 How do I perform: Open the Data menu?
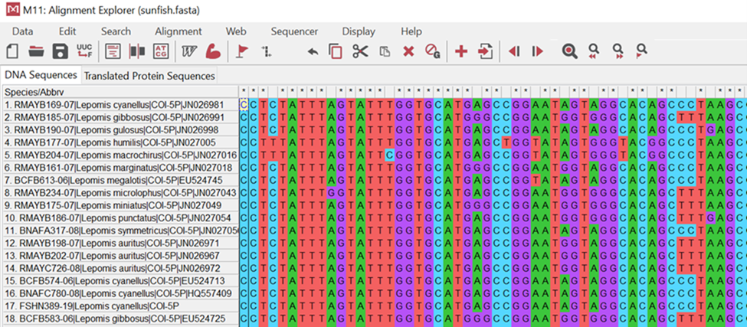tap(23, 31)
